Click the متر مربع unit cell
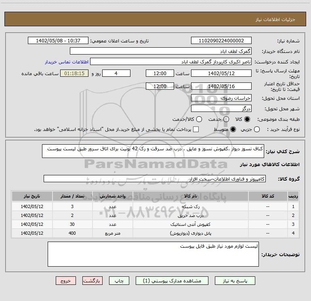The height and width of the screenshot is (301, 311). 112,234
